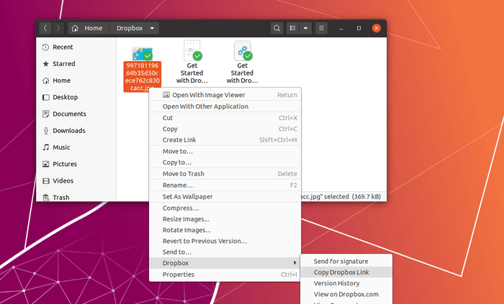Choose Copy from the context menu
The image size is (504, 304).
click(225, 129)
